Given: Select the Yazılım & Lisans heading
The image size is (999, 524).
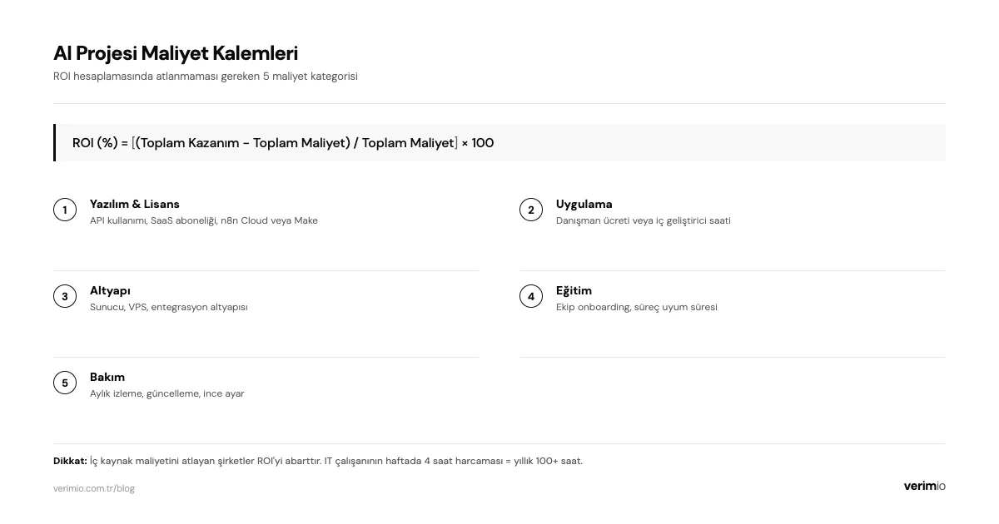Looking at the screenshot, I should 135,204.
